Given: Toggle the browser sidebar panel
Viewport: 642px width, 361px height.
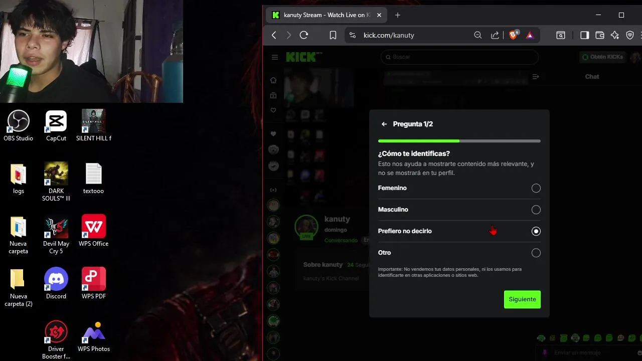Looking at the screenshot, I should tap(585, 35).
